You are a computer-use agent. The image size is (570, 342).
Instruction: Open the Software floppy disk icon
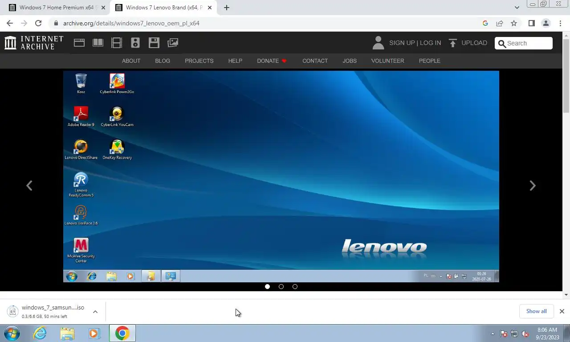[x=154, y=43]
